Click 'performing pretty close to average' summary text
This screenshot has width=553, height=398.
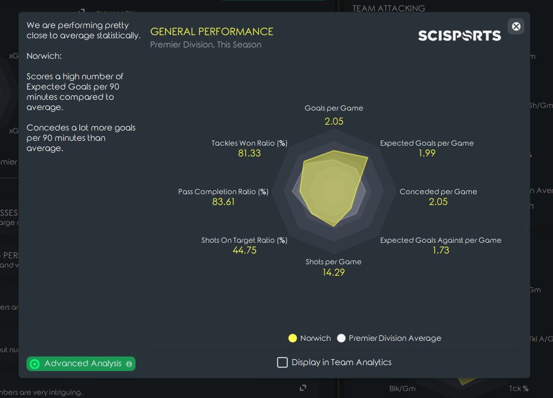click(x=84, y=30)
